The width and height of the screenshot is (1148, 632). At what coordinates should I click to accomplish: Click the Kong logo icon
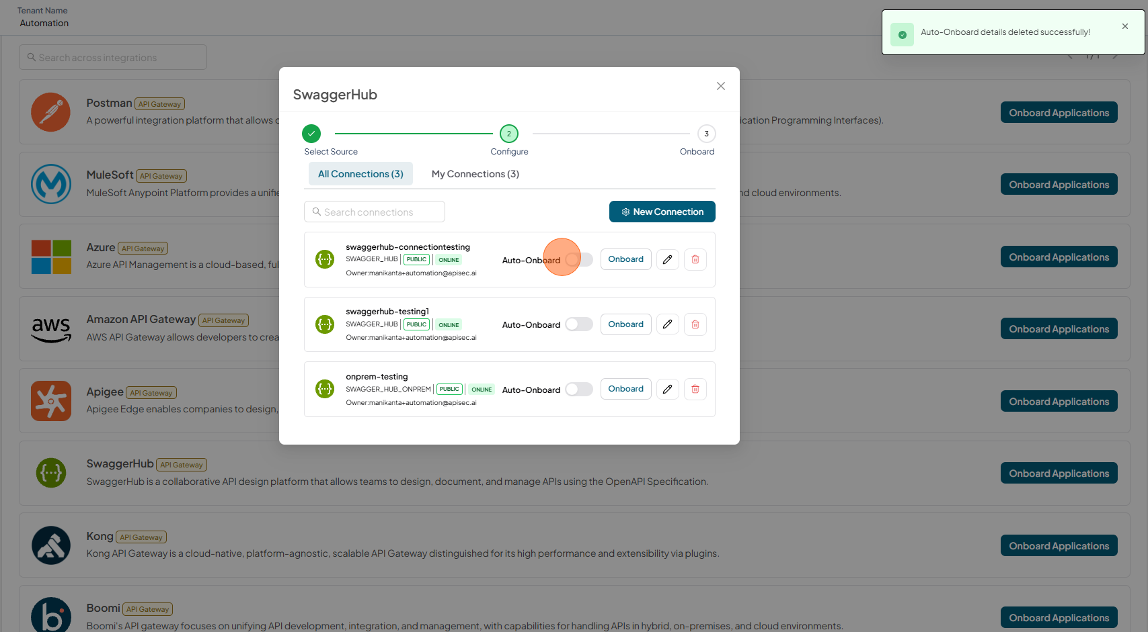click(x=51, y=545)
